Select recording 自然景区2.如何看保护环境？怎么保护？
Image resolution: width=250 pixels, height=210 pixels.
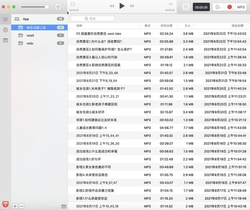coord(159,49)
